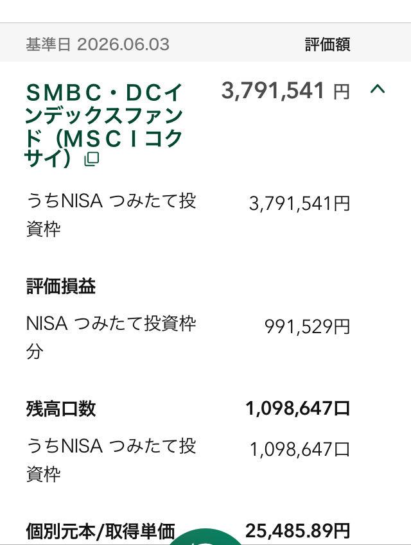Open the SMBC・DCインデックスファンド fund link

pos(103,125)
